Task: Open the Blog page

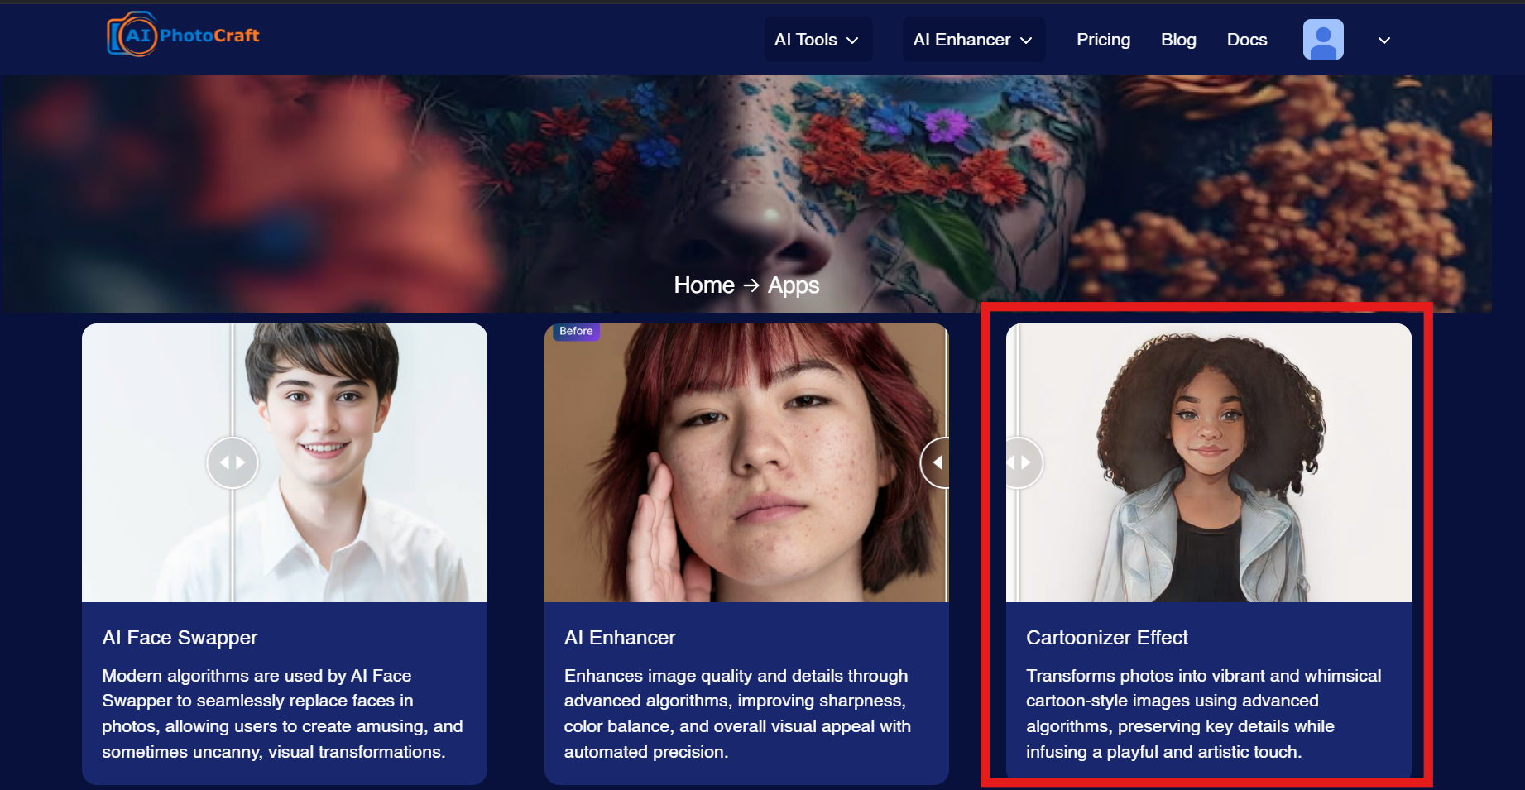Action: point(1178,40)
